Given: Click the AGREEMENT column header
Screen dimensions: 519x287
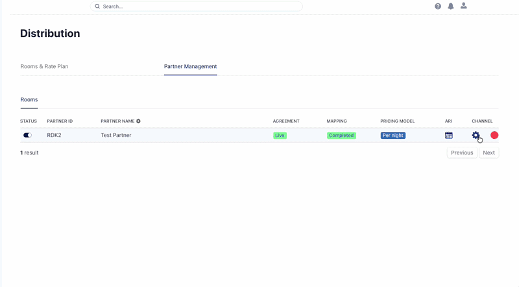Looking at the screenshot, I should pos(286,121).
